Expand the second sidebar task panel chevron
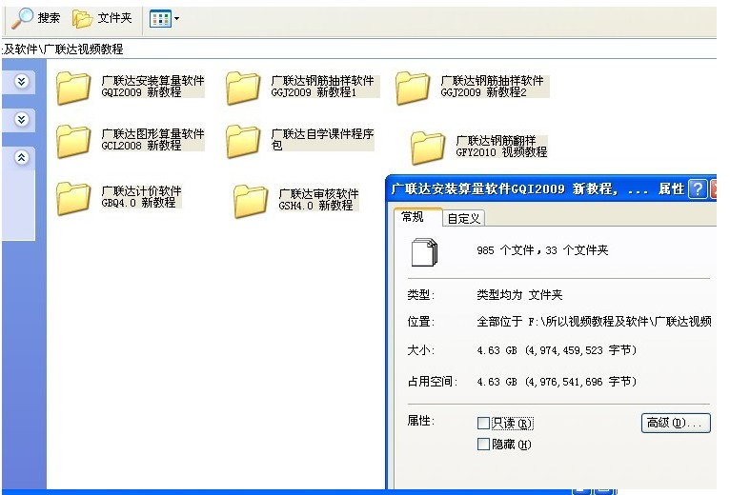This screenshot has height=495, width=730. click(21, 120)
